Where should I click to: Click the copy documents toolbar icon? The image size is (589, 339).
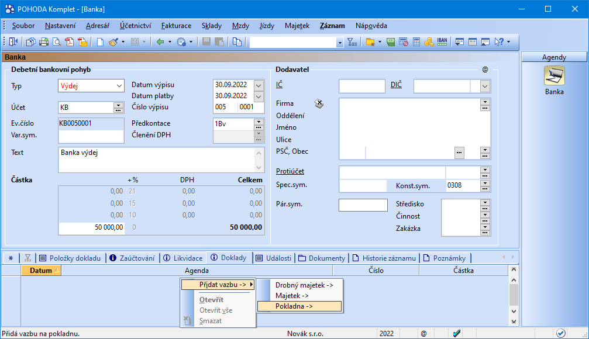coord(30,42)
